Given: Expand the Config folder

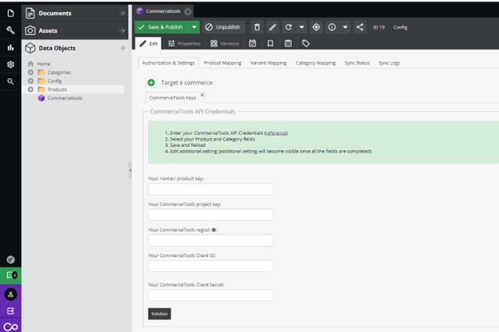Looking at the screenshot, I should (30, 81).
